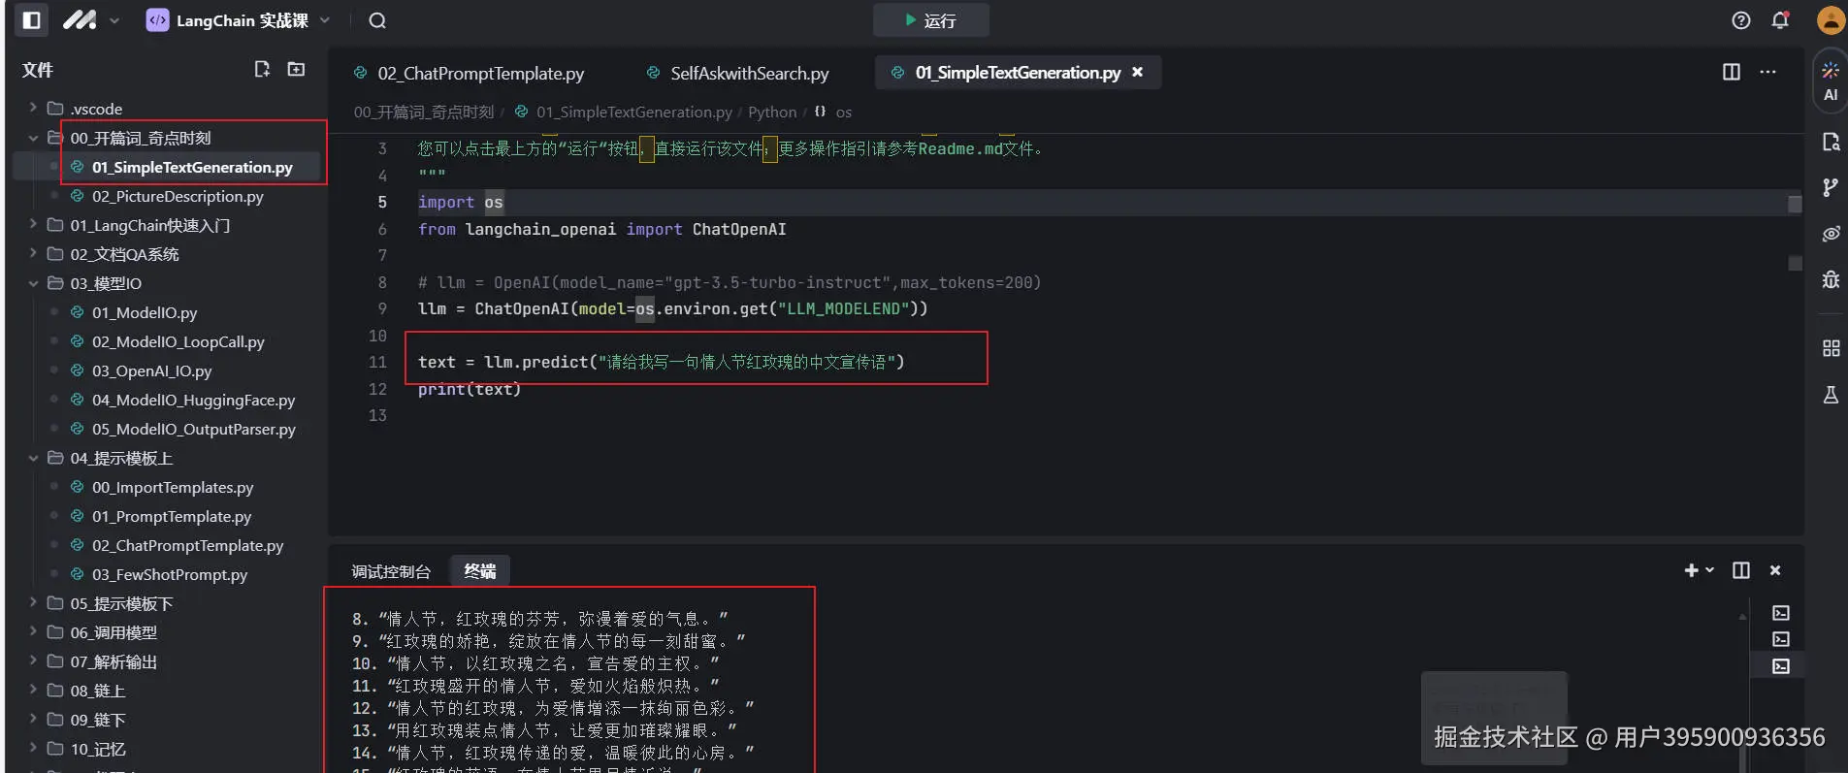Switch to 终端 panel tab
The width and height of the screenshot is (1848, 773).
480,571
